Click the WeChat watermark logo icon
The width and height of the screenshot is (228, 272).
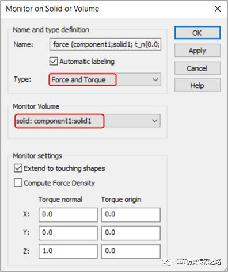168,262
